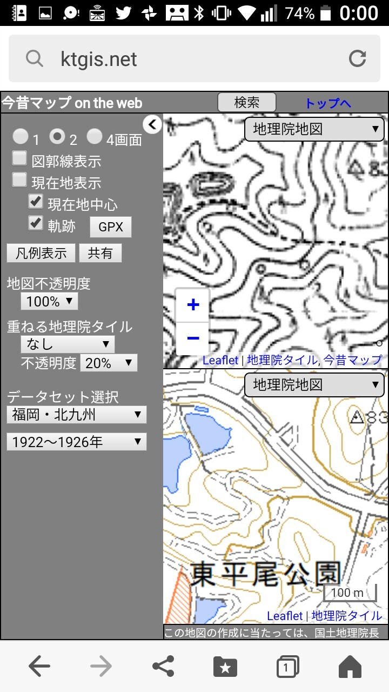Tap the ktgis.net address bar
This screenshot has width=389, height=692.
[194, 58]
